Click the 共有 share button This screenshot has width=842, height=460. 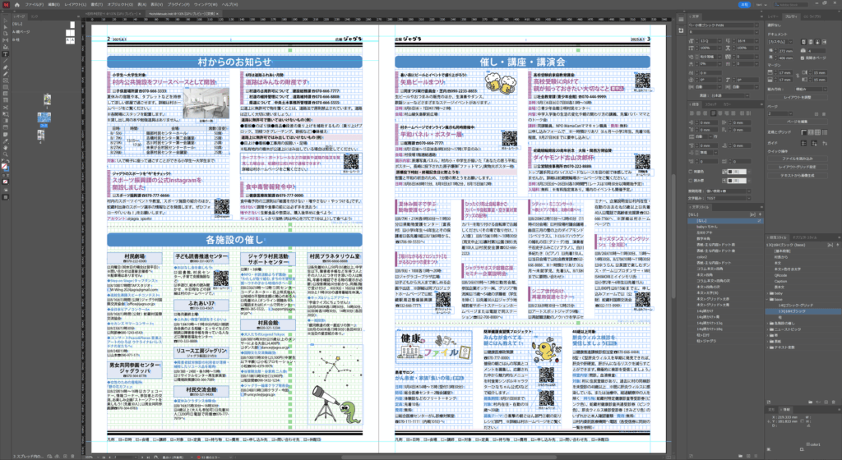(744, 4)
